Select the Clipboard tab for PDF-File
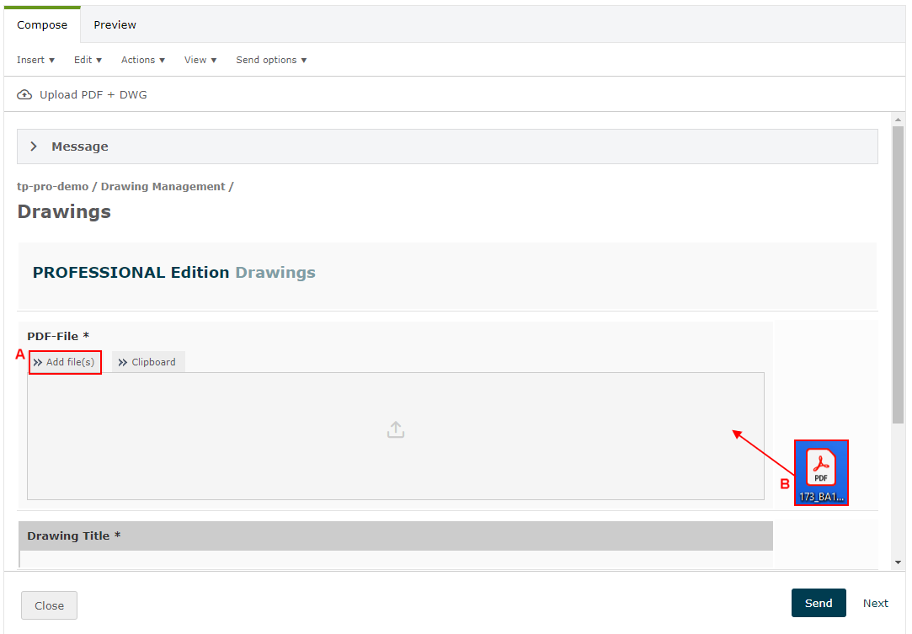912x634 pixels. click(148, 362)
